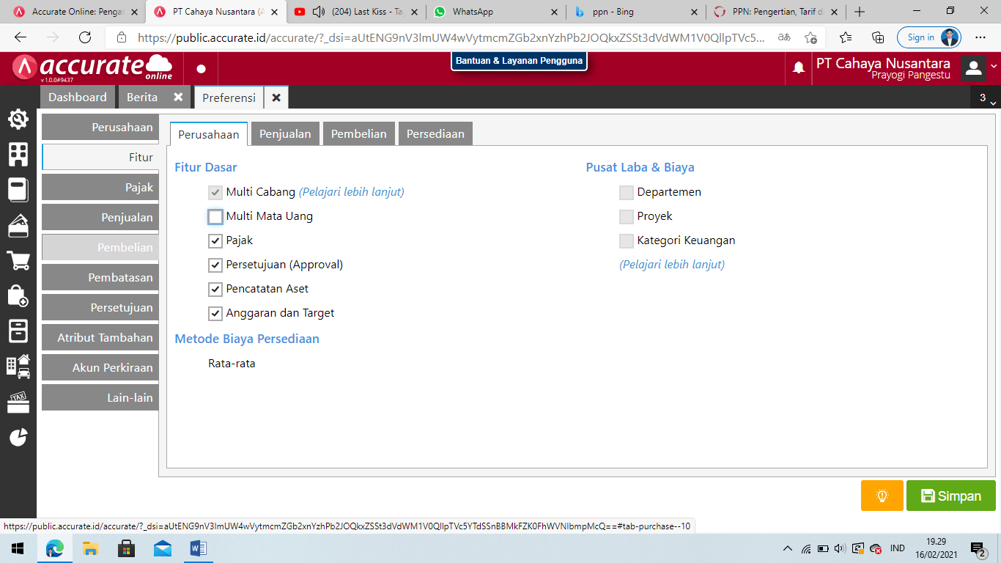Screen dimensions: 1001x563
Task: Open Windows notification center icon
Action: (978, 548)
